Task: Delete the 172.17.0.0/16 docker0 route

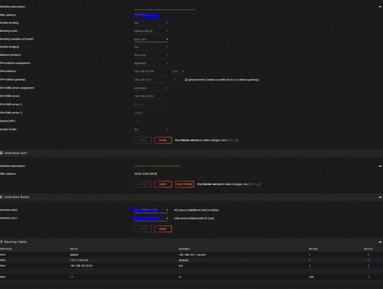Action: tap(368, 260)
